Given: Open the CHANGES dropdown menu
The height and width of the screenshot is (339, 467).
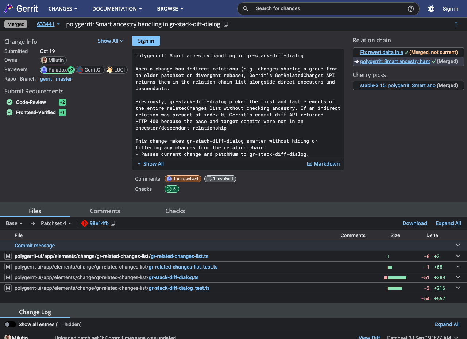Looking at the screenshot, I should click(x=63, y=9).
